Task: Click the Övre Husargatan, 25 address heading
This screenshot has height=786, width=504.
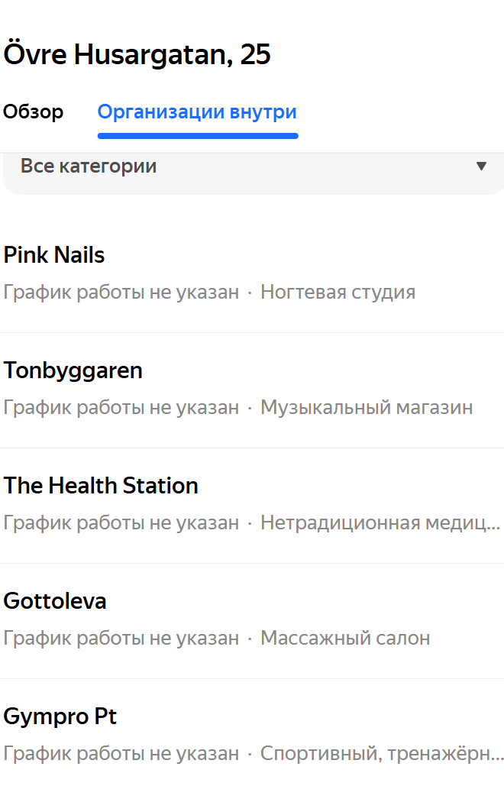Action: (x=137, y=55)
